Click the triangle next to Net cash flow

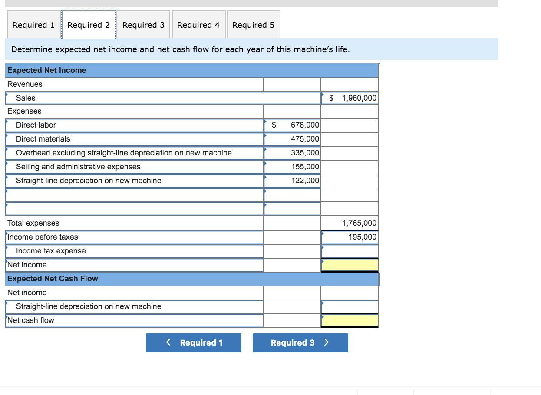(x=6, y=317)
